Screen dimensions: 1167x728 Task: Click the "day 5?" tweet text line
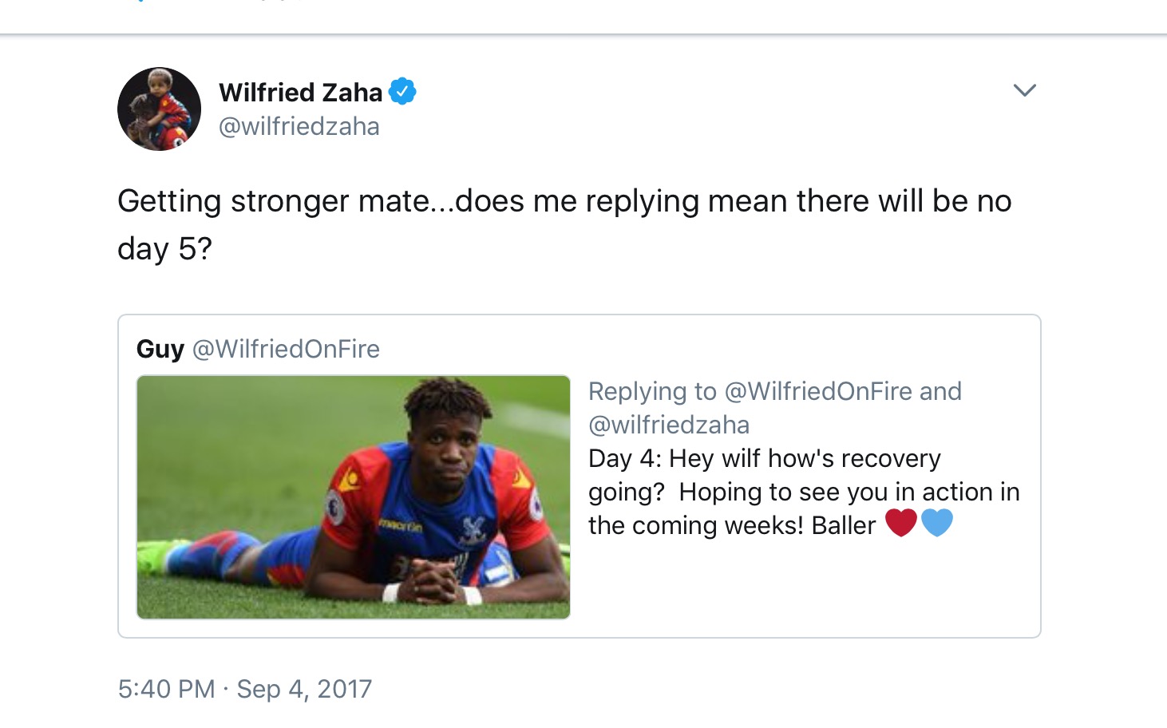point(164,249)
